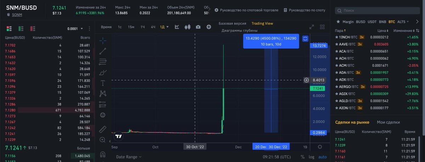Image resolution: width=425 pixels, height=162 pixels.
Task: Favorite the AGIX/BTC pair star
Action: (336, 94)
